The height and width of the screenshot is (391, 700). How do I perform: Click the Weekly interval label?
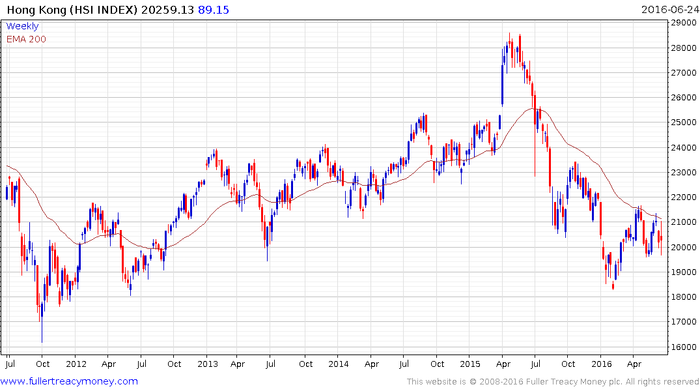[22, 26]
